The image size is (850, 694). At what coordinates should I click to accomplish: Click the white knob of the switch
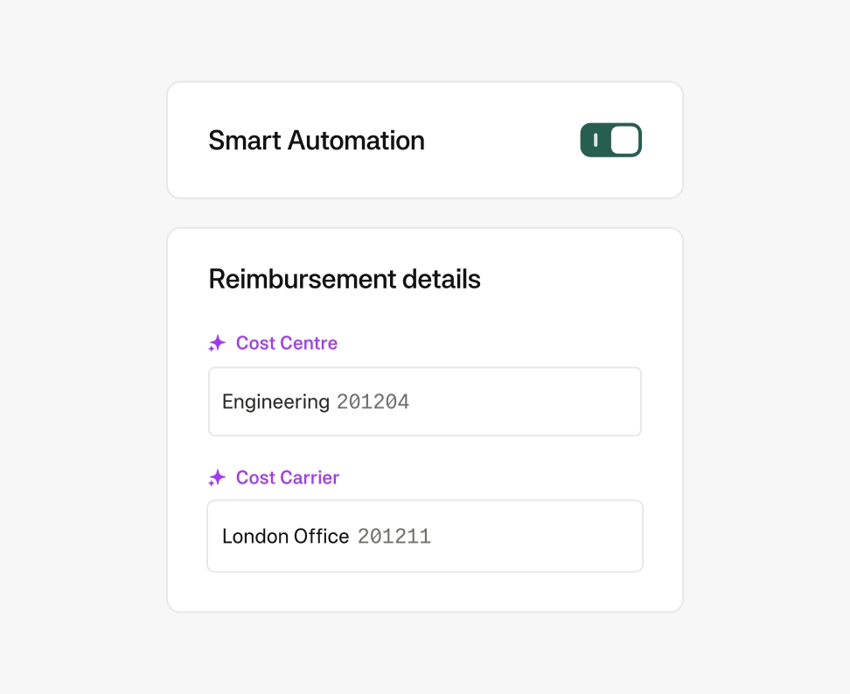[x=624, y=140]
